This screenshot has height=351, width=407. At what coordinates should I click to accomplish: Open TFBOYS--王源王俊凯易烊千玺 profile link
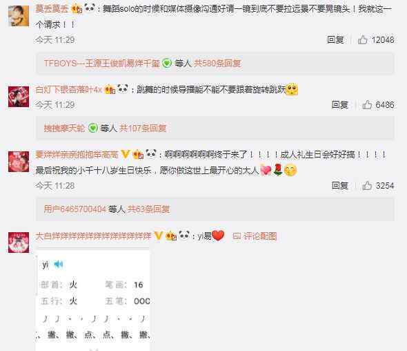102,63
